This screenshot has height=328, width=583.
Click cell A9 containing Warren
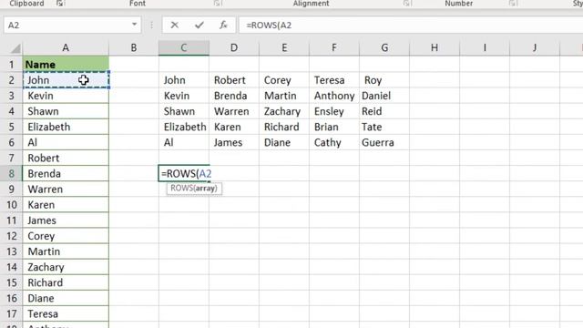tap(66, 190)
